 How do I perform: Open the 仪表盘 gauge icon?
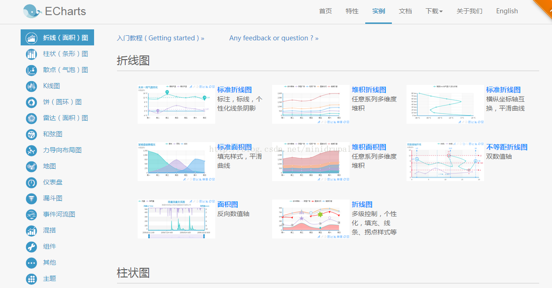click(32, 183)
